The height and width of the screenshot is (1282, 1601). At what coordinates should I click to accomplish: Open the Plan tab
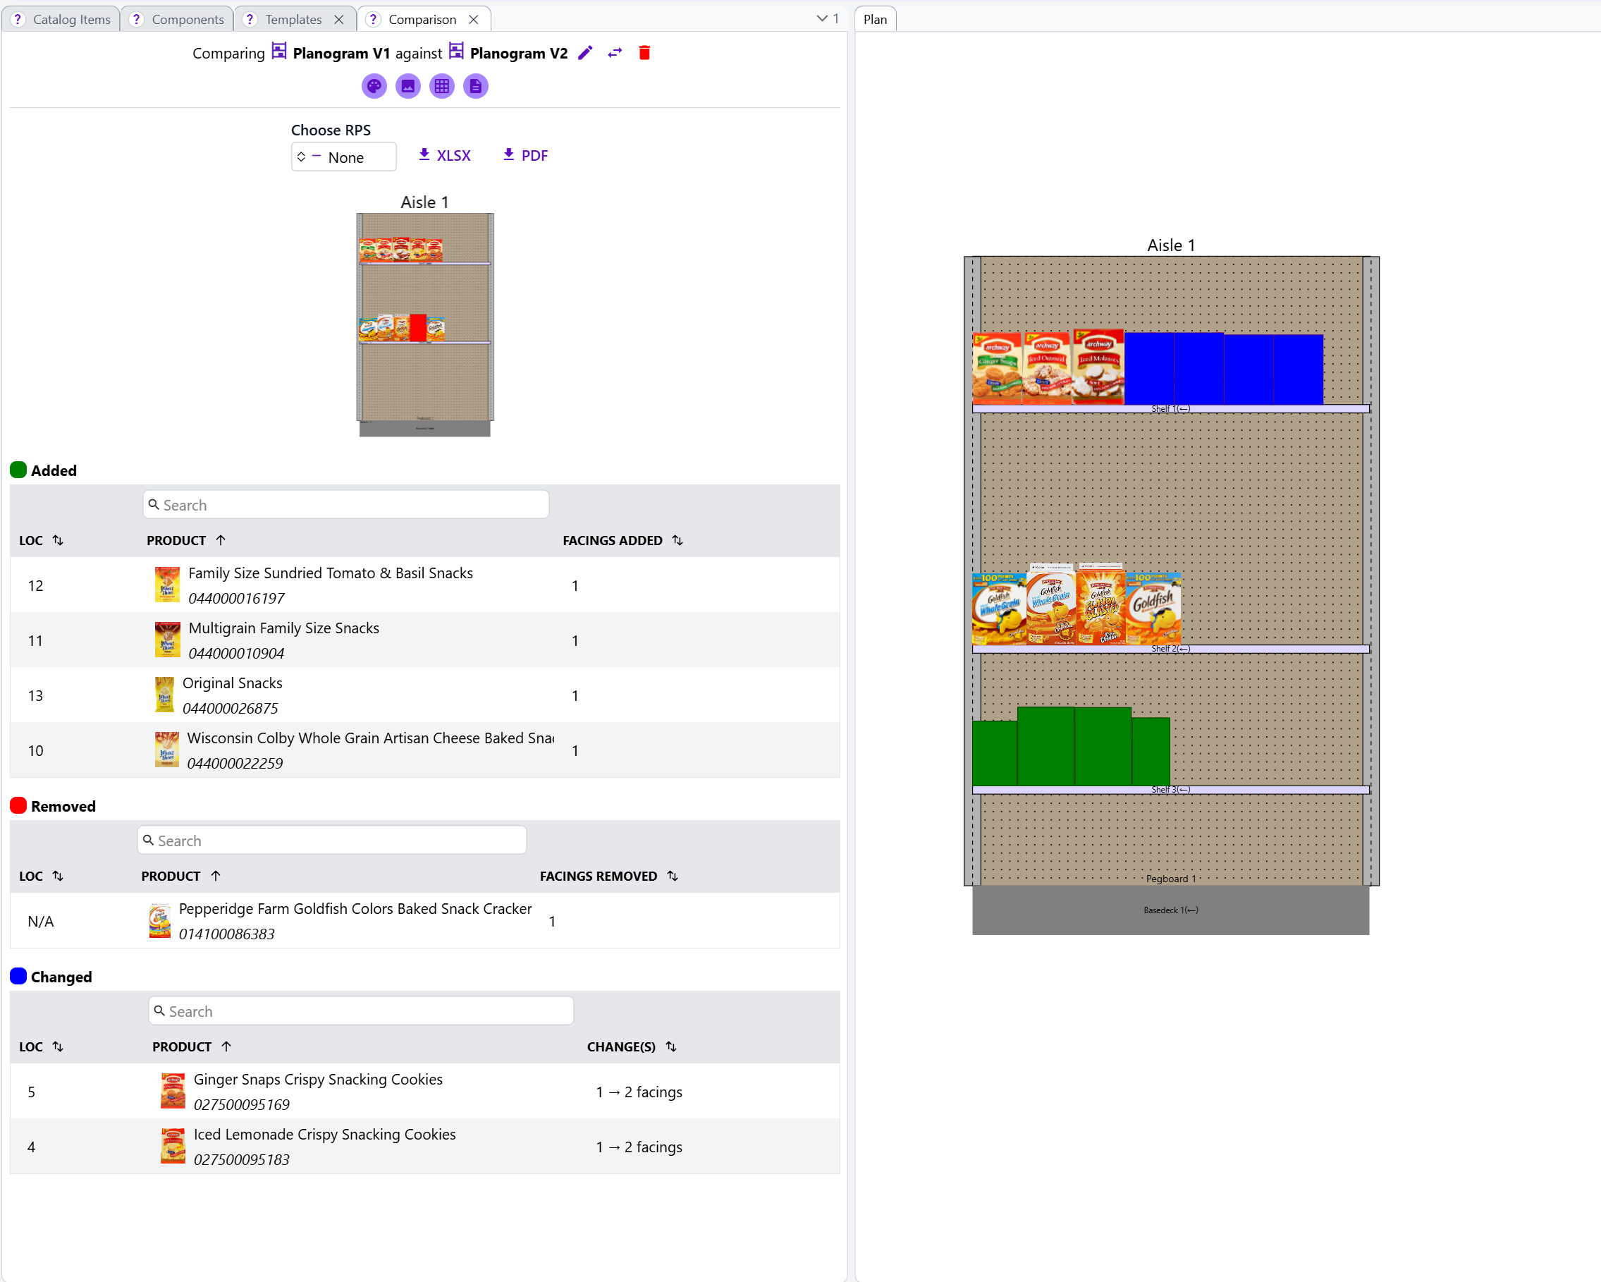pyautogui.click(x=875, y=19)
